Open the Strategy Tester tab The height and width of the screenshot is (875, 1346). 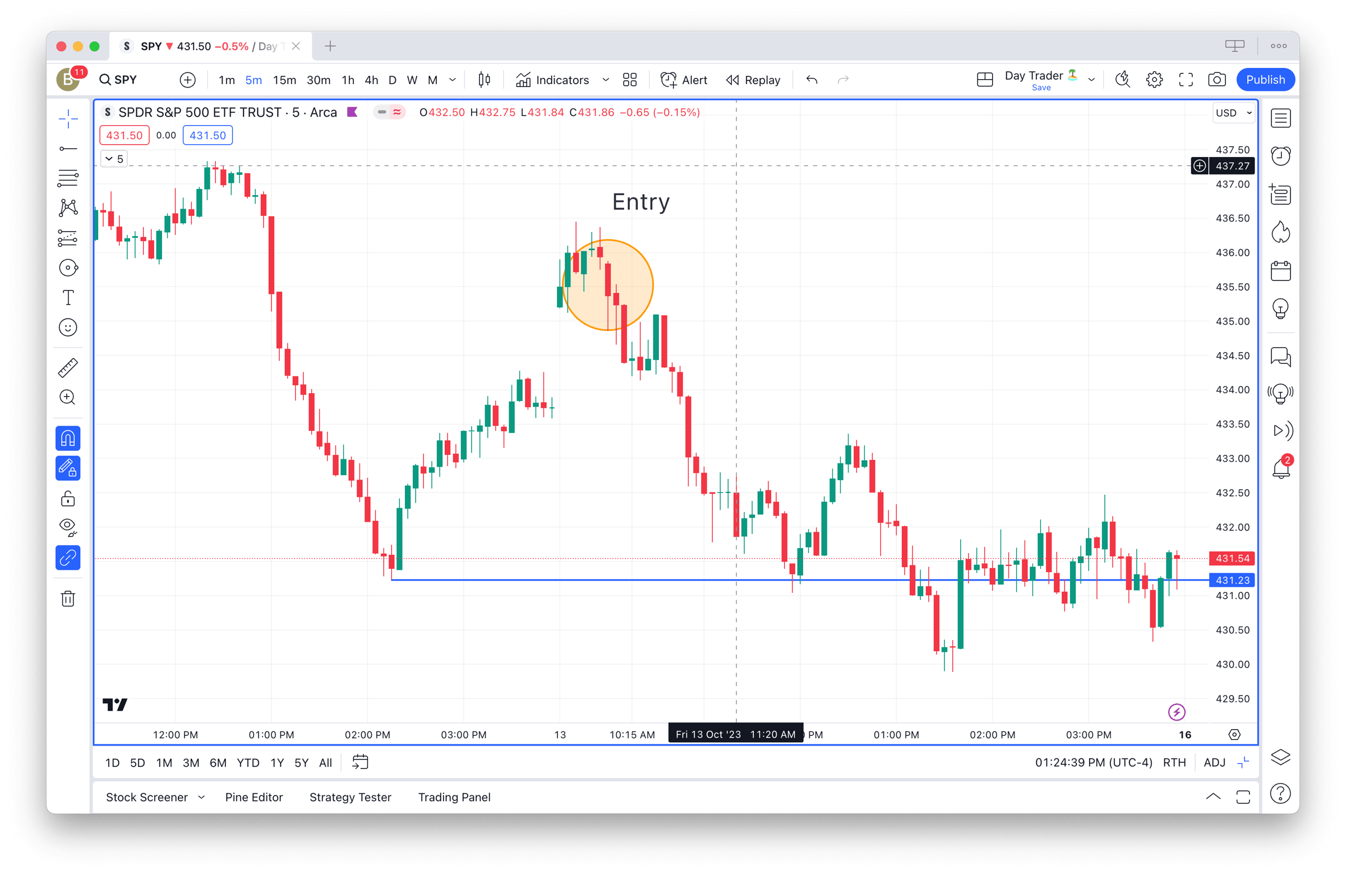click(x=350, y=797)
